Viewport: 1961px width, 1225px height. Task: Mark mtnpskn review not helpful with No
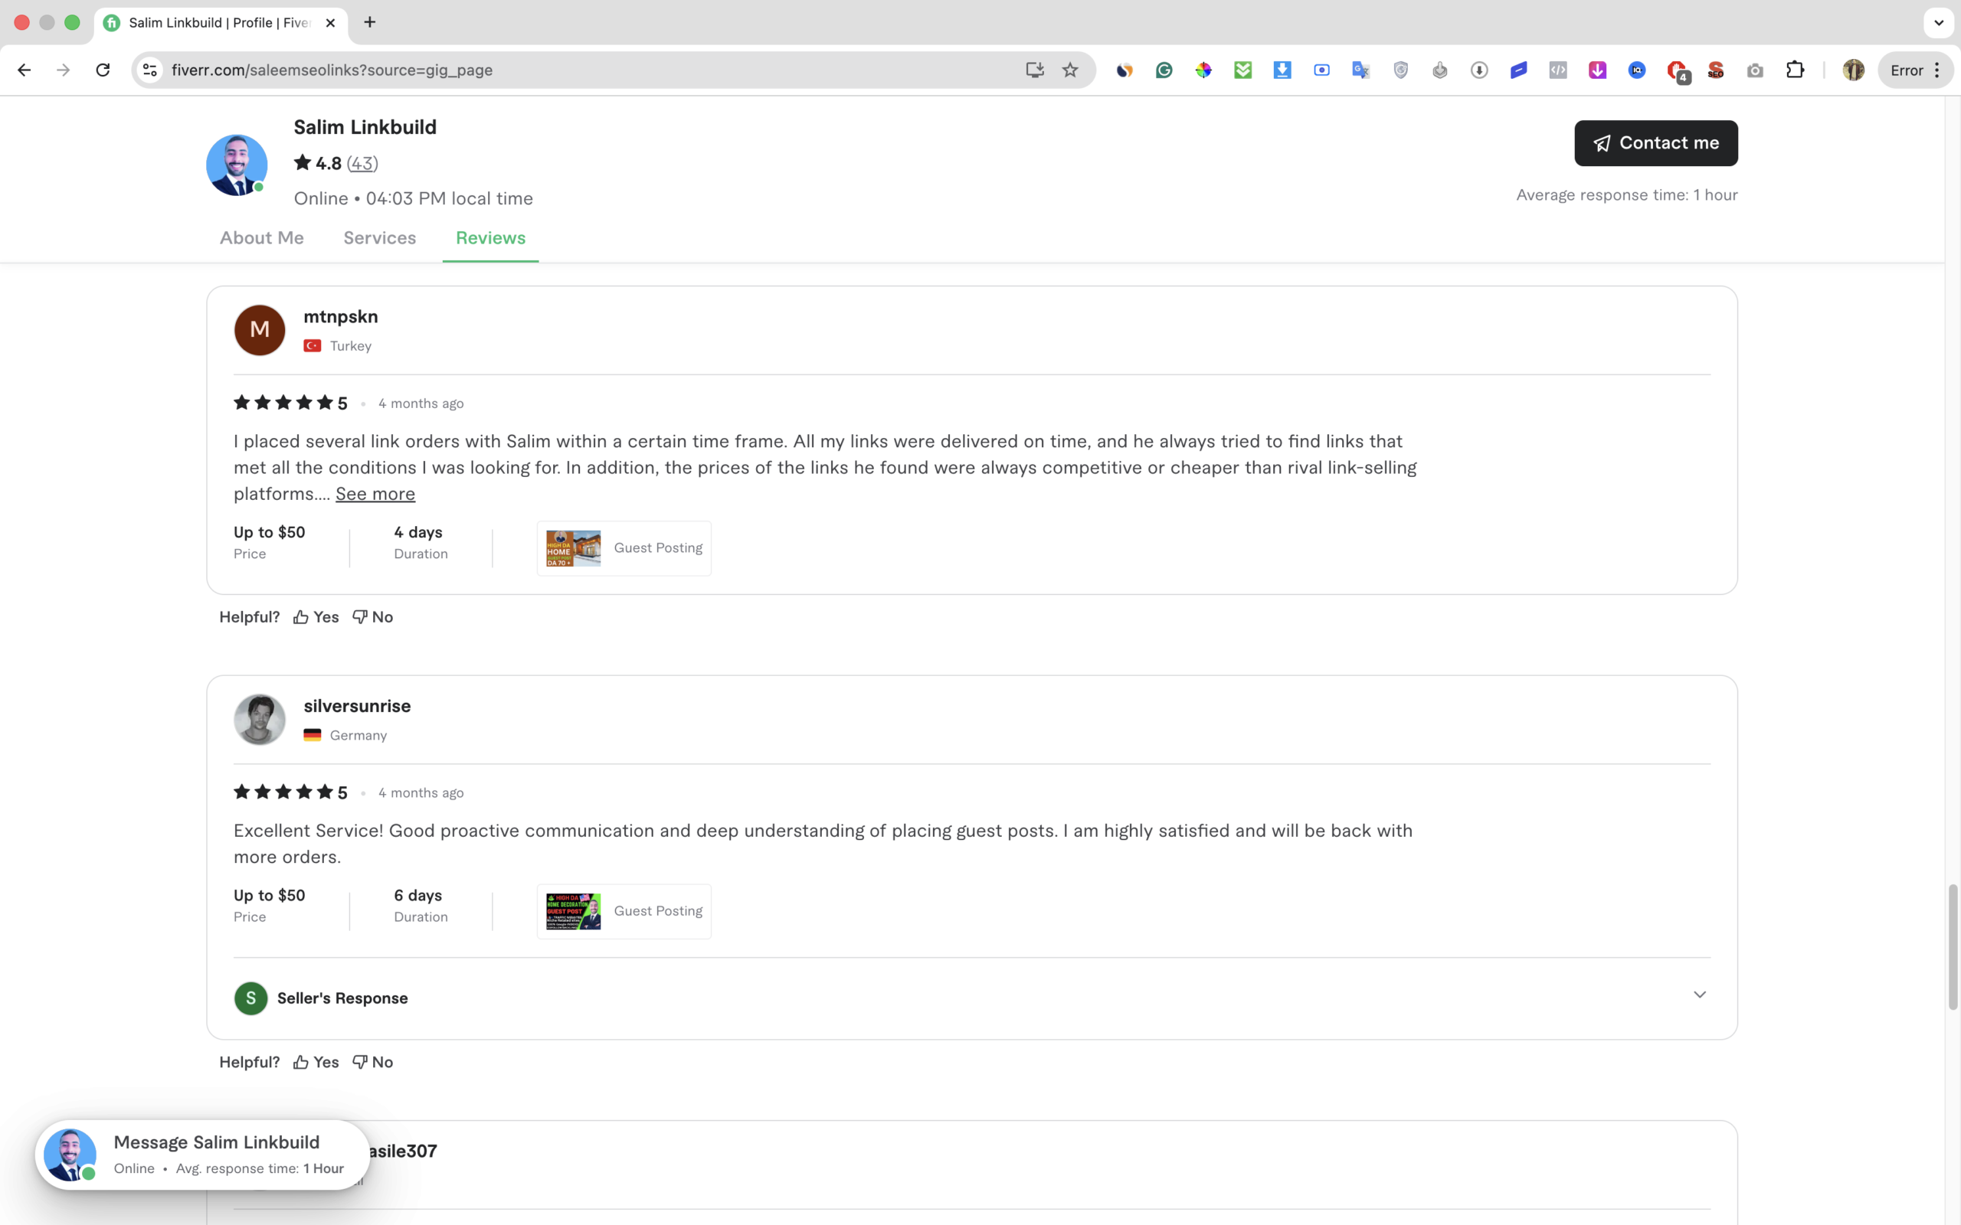pyautogui.click(x=373, y=616)
